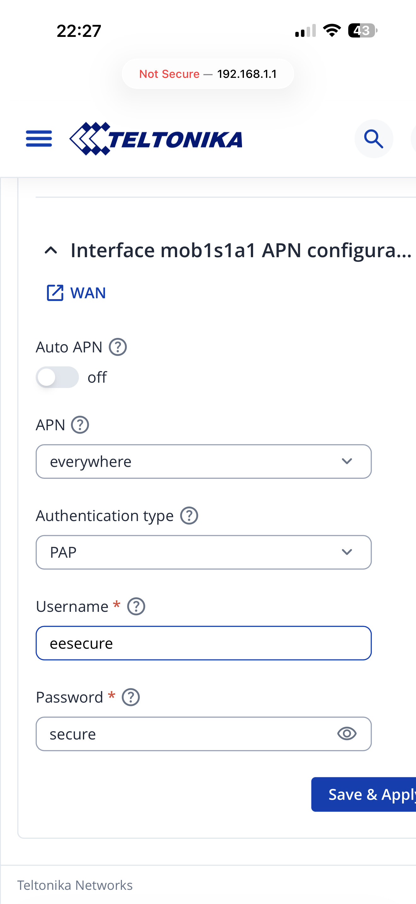Screen dimensions: 416x904
Task: Open help icon beside Password
Action: tap(131, 697)
